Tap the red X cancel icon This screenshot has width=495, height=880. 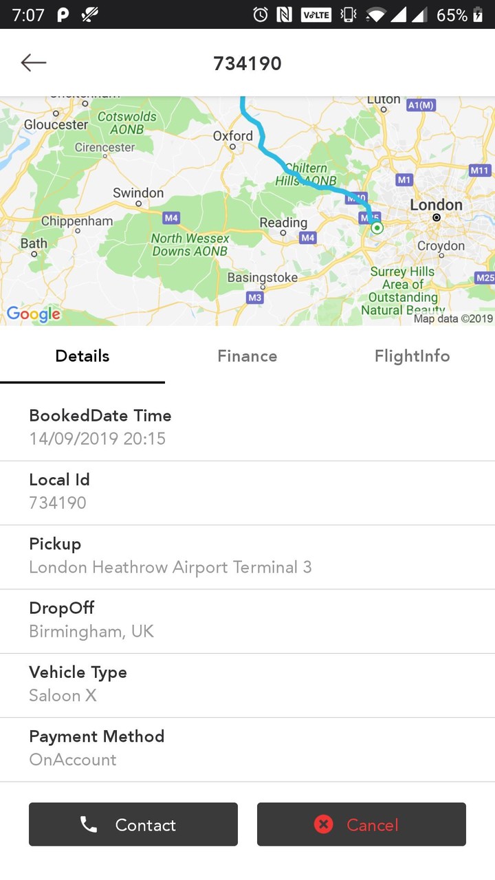pyautogui.click(x=323, y=824)
